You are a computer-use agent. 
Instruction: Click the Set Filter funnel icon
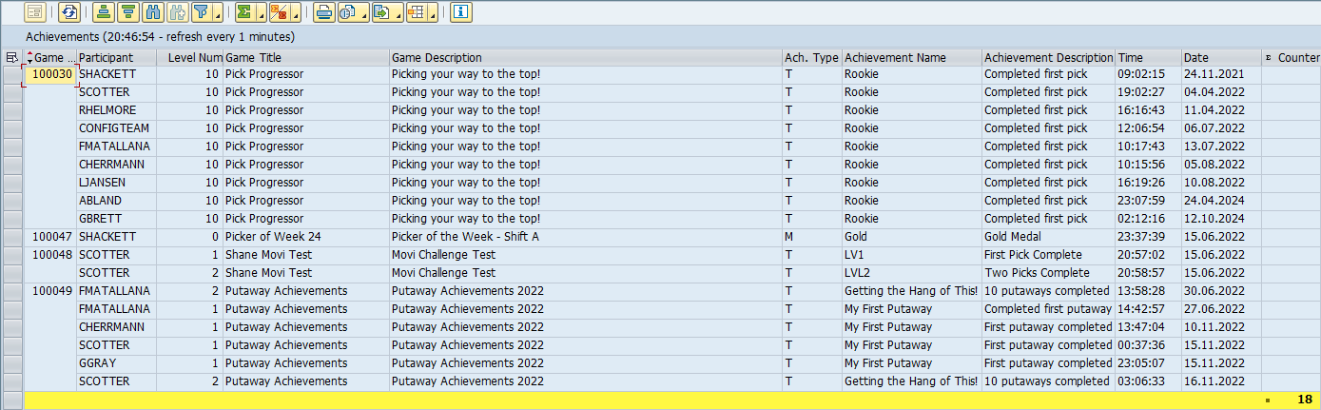(x=201, y=12)
